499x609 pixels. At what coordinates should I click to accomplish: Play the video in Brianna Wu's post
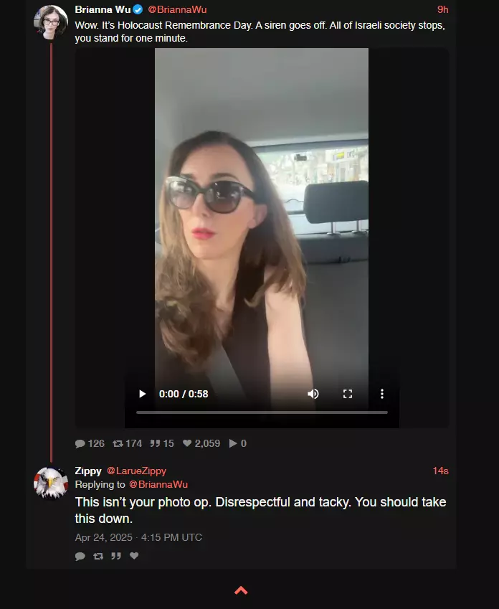point(143,394)
